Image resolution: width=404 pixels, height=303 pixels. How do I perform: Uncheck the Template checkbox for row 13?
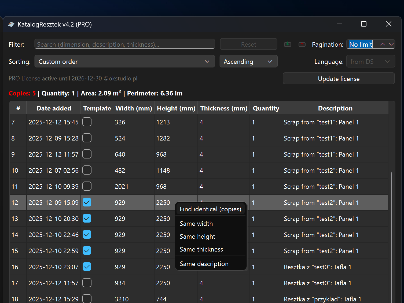pyautogui.click(x=87, y=219)
